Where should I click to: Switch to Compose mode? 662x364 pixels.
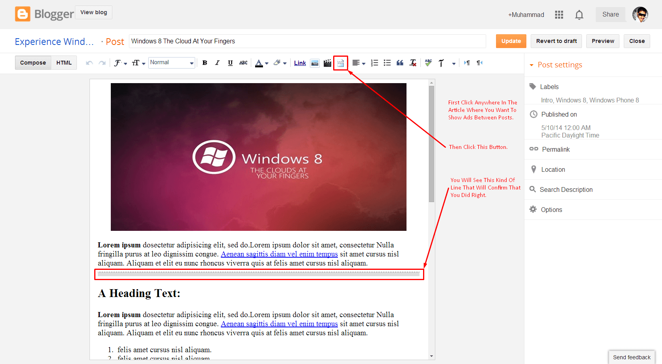point(33,63)
